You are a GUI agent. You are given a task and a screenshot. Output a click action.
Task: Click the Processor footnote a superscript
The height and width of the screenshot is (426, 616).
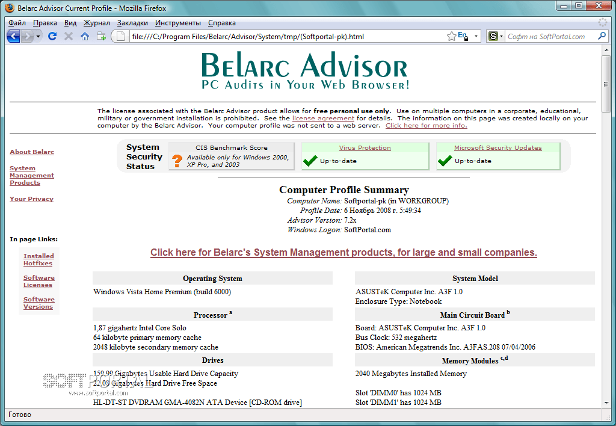point(230,313)
